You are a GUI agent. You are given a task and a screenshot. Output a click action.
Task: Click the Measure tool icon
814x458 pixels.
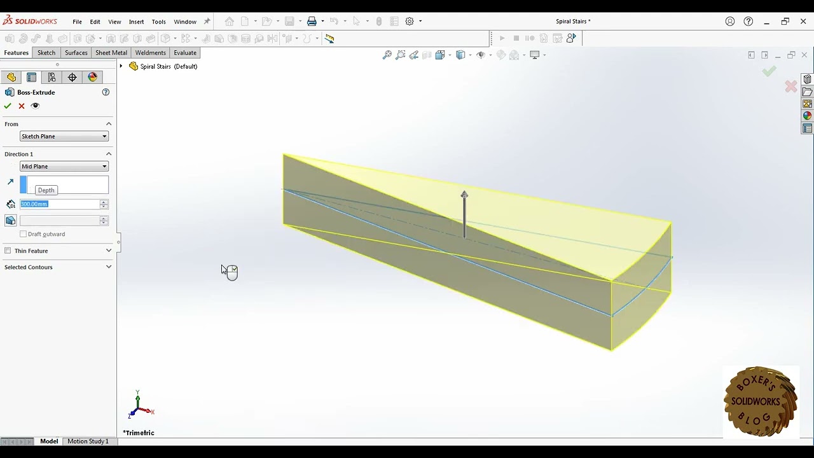click(x=329, y=38)
